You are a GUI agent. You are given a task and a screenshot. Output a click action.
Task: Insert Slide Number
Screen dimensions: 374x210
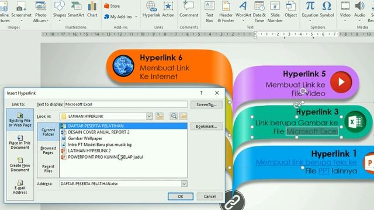pos(275,12)
